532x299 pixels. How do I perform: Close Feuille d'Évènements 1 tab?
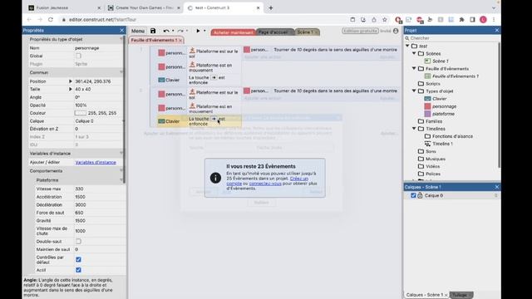tap(180, 41)
